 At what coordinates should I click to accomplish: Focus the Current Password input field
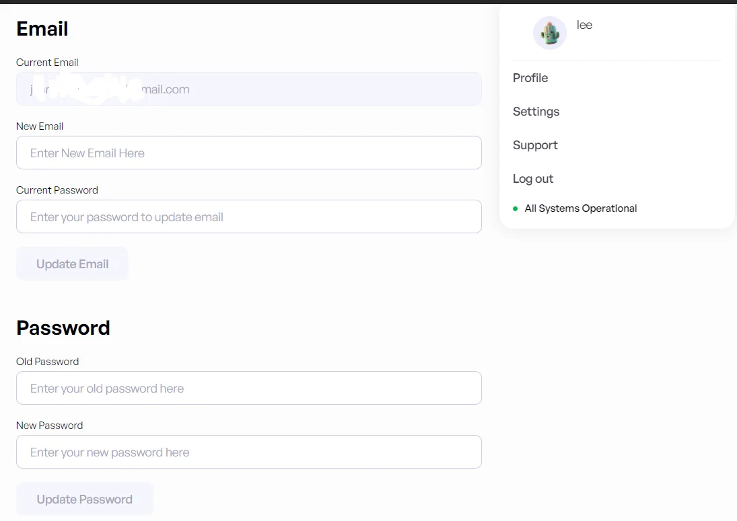click(x=248, y=216)
